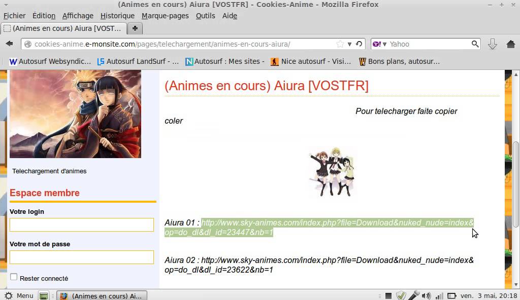Click the highlighted Aiura 01 download URL
520x300 pixels.
coord(319,228)
